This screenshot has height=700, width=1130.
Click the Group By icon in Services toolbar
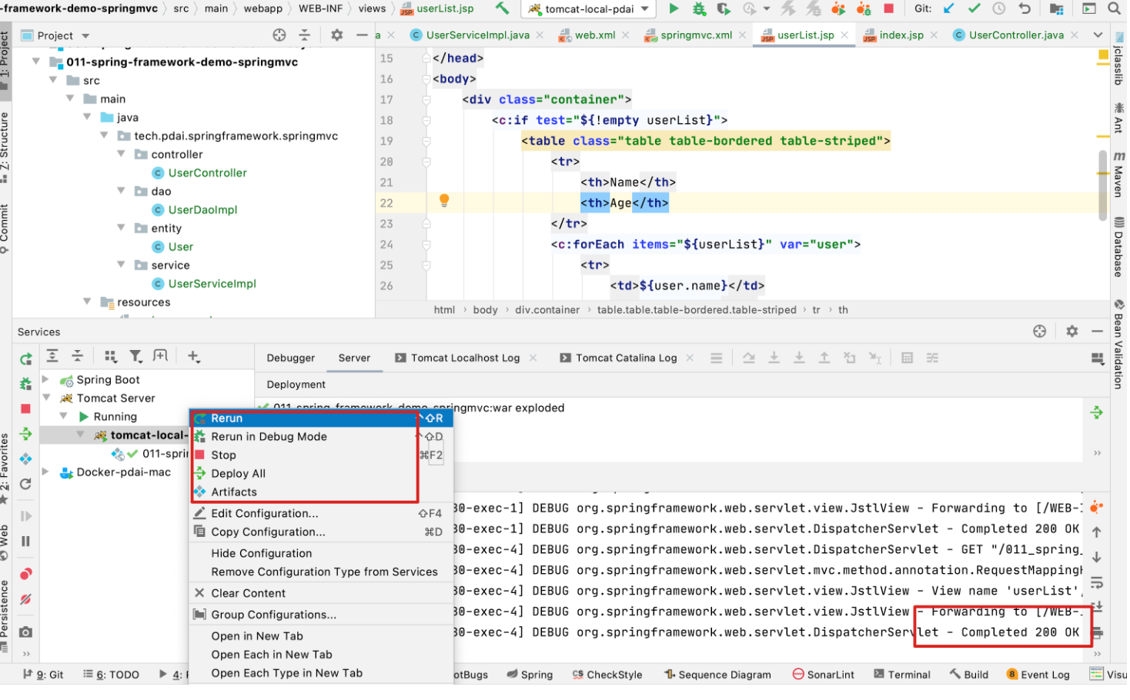[111, 356]
